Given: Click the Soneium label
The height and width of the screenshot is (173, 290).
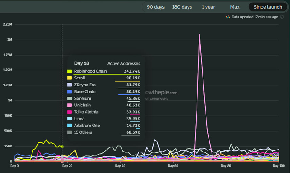Looking at the screenshot, I should [x=82, y=98].
